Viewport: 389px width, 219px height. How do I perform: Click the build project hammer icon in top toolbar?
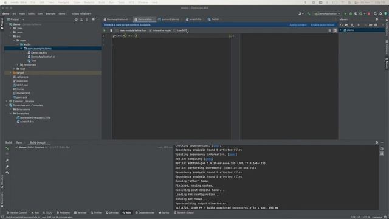coord(308,13)
